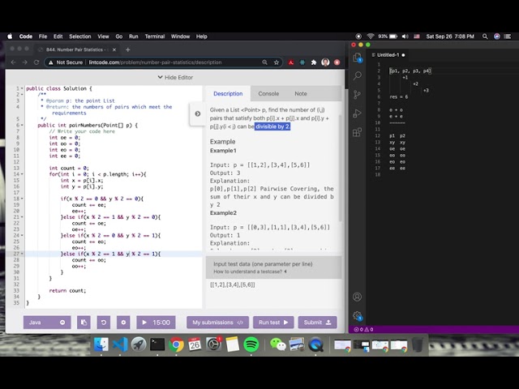
Task: Close the Number Pair Statistics tab
Action: click(114, 49)
